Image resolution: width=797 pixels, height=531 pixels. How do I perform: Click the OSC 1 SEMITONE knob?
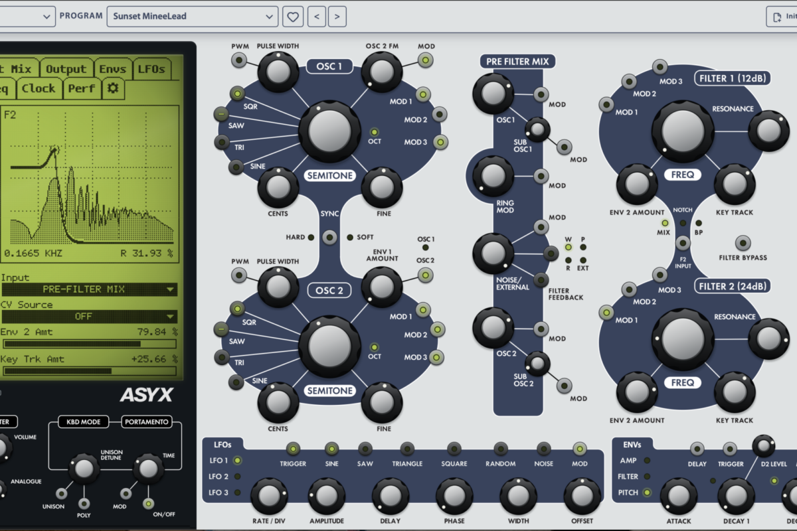coord(329,132)
